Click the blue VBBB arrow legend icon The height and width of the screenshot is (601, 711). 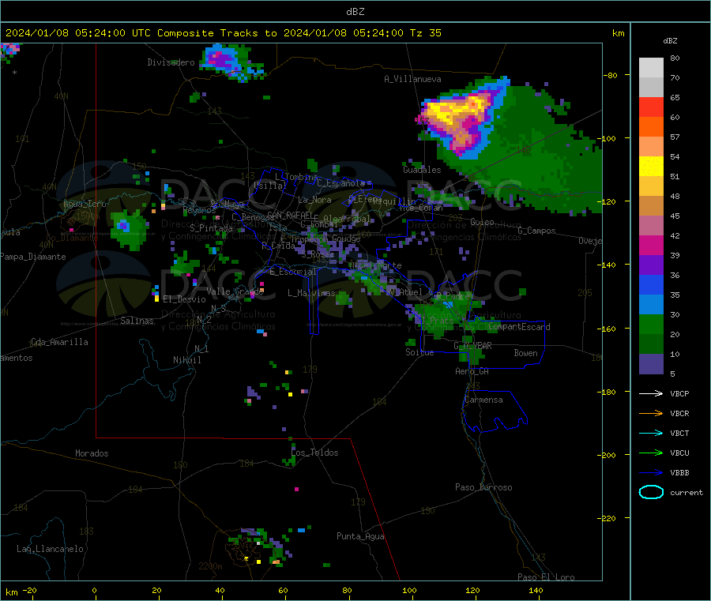(651, 472)
